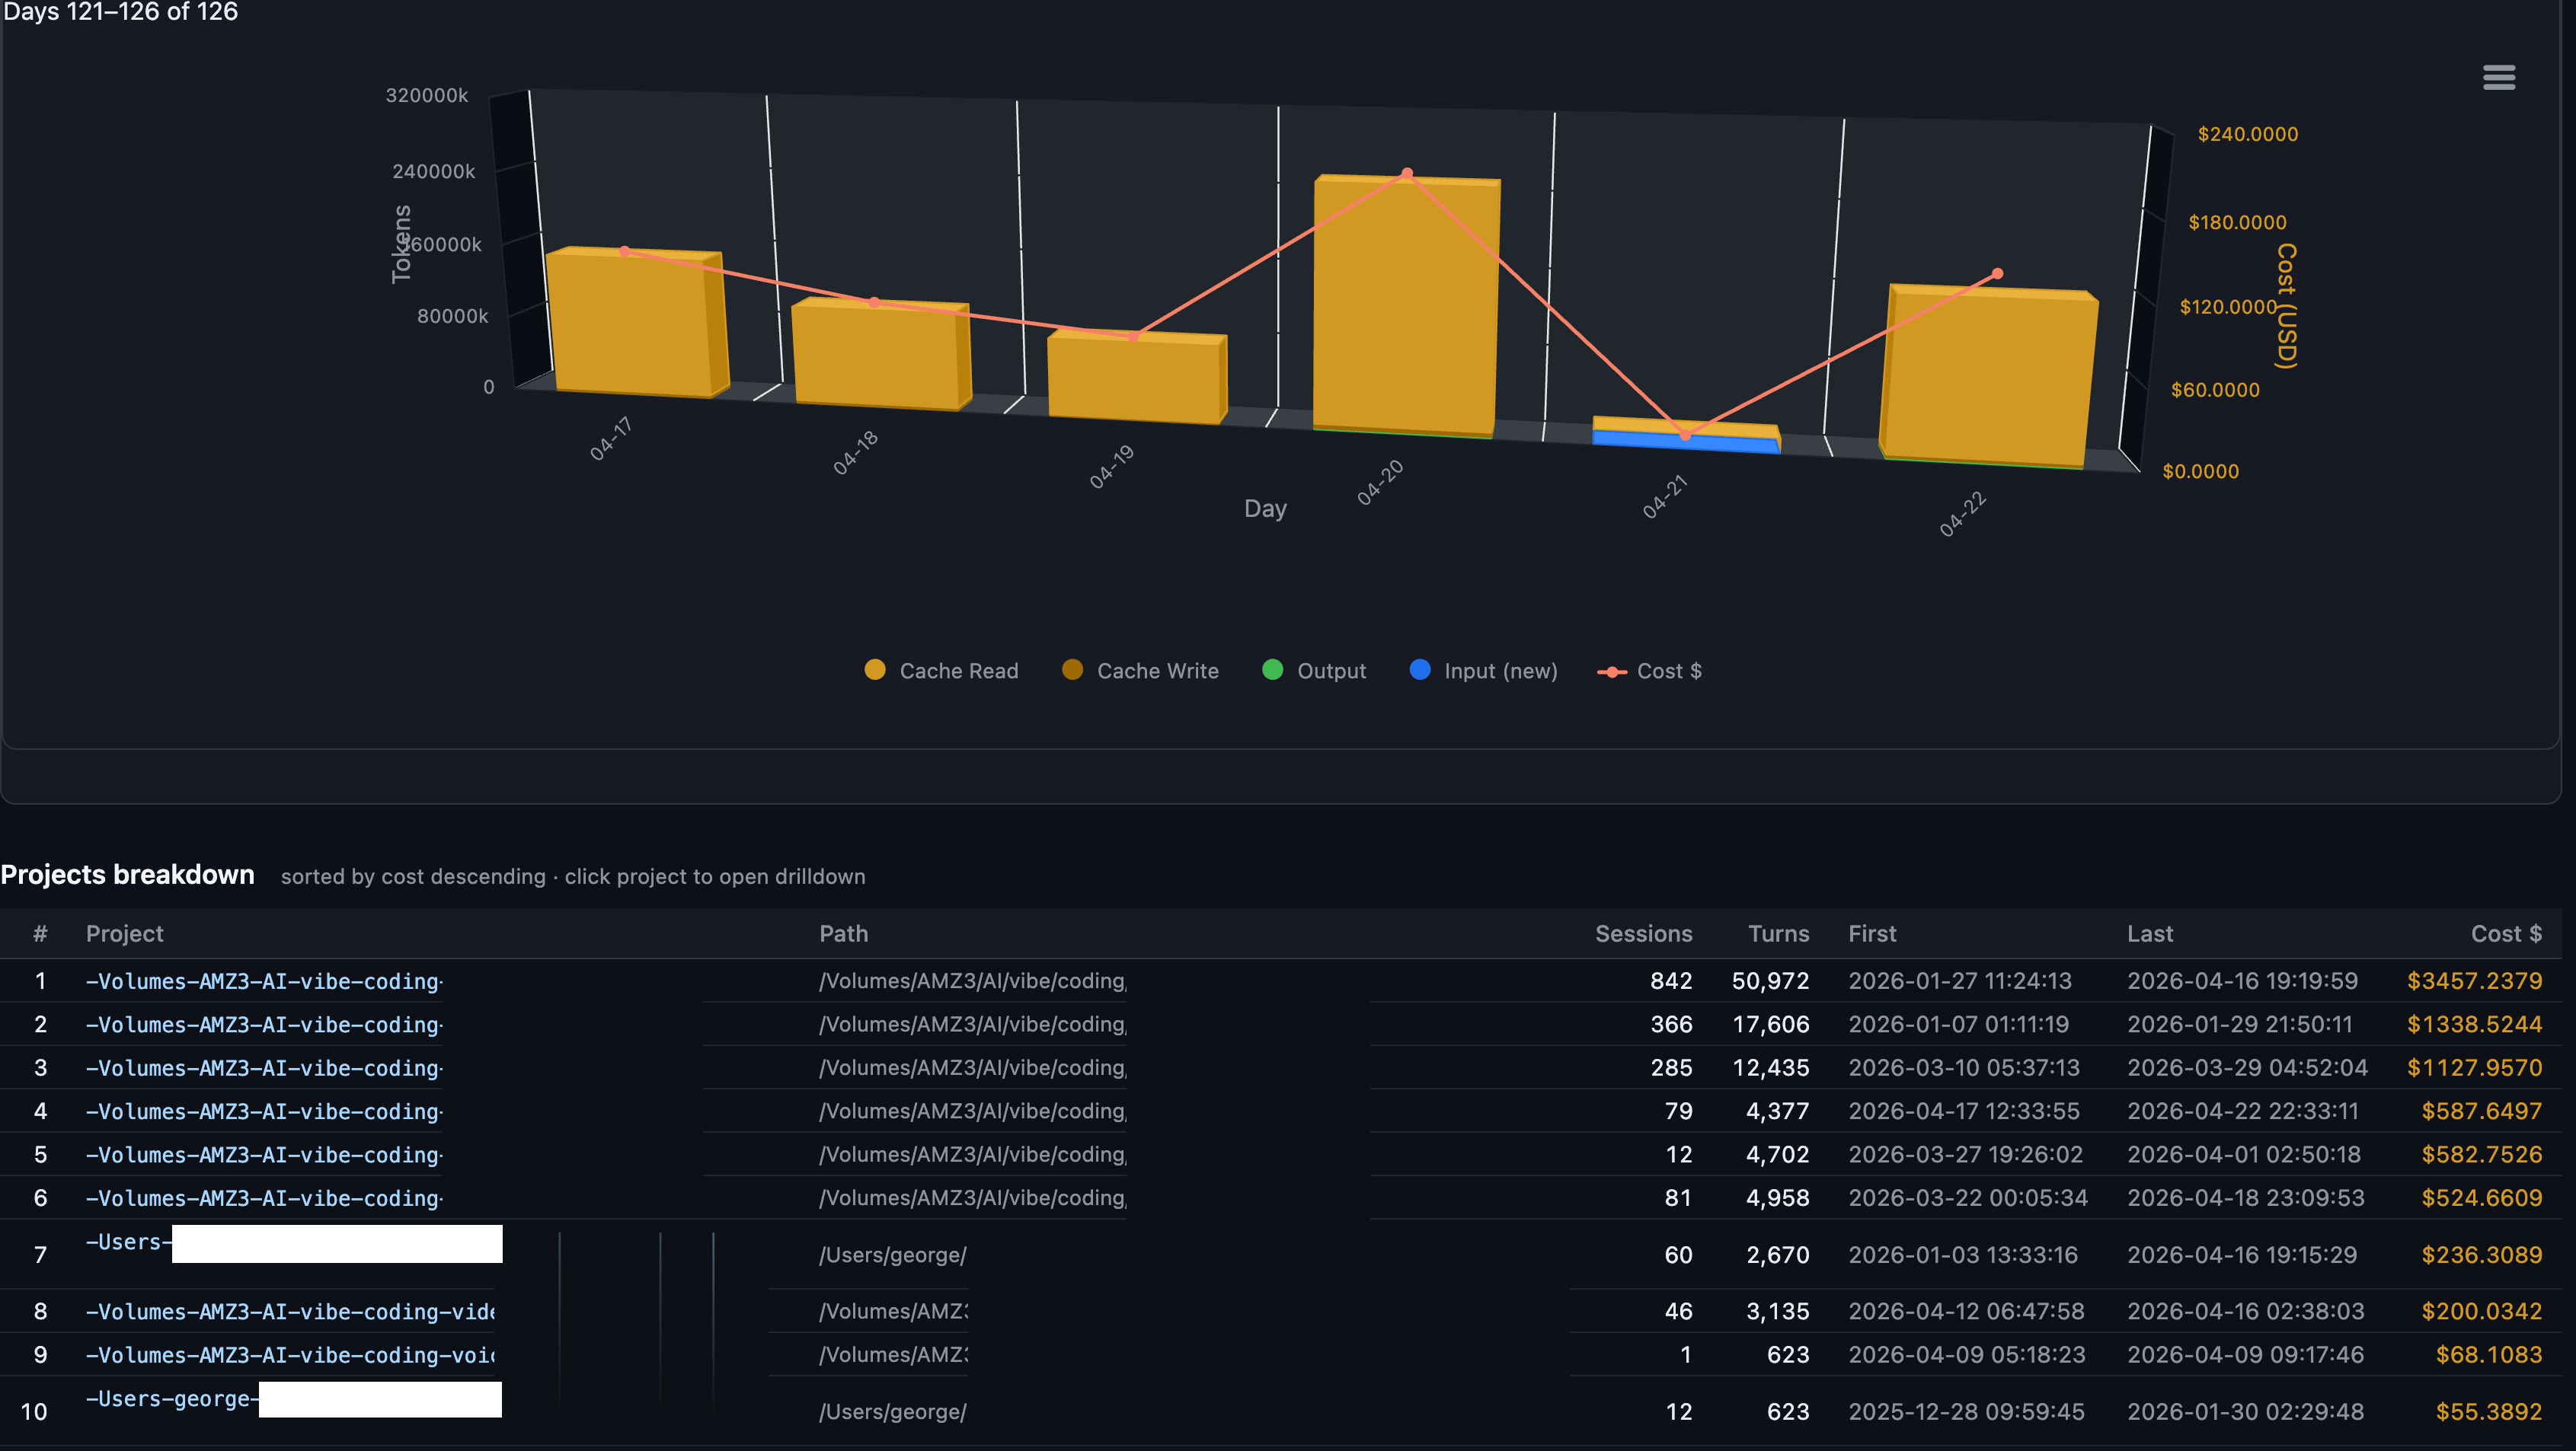
Task: Click the Last column header
Action: tap(2150, 933)
